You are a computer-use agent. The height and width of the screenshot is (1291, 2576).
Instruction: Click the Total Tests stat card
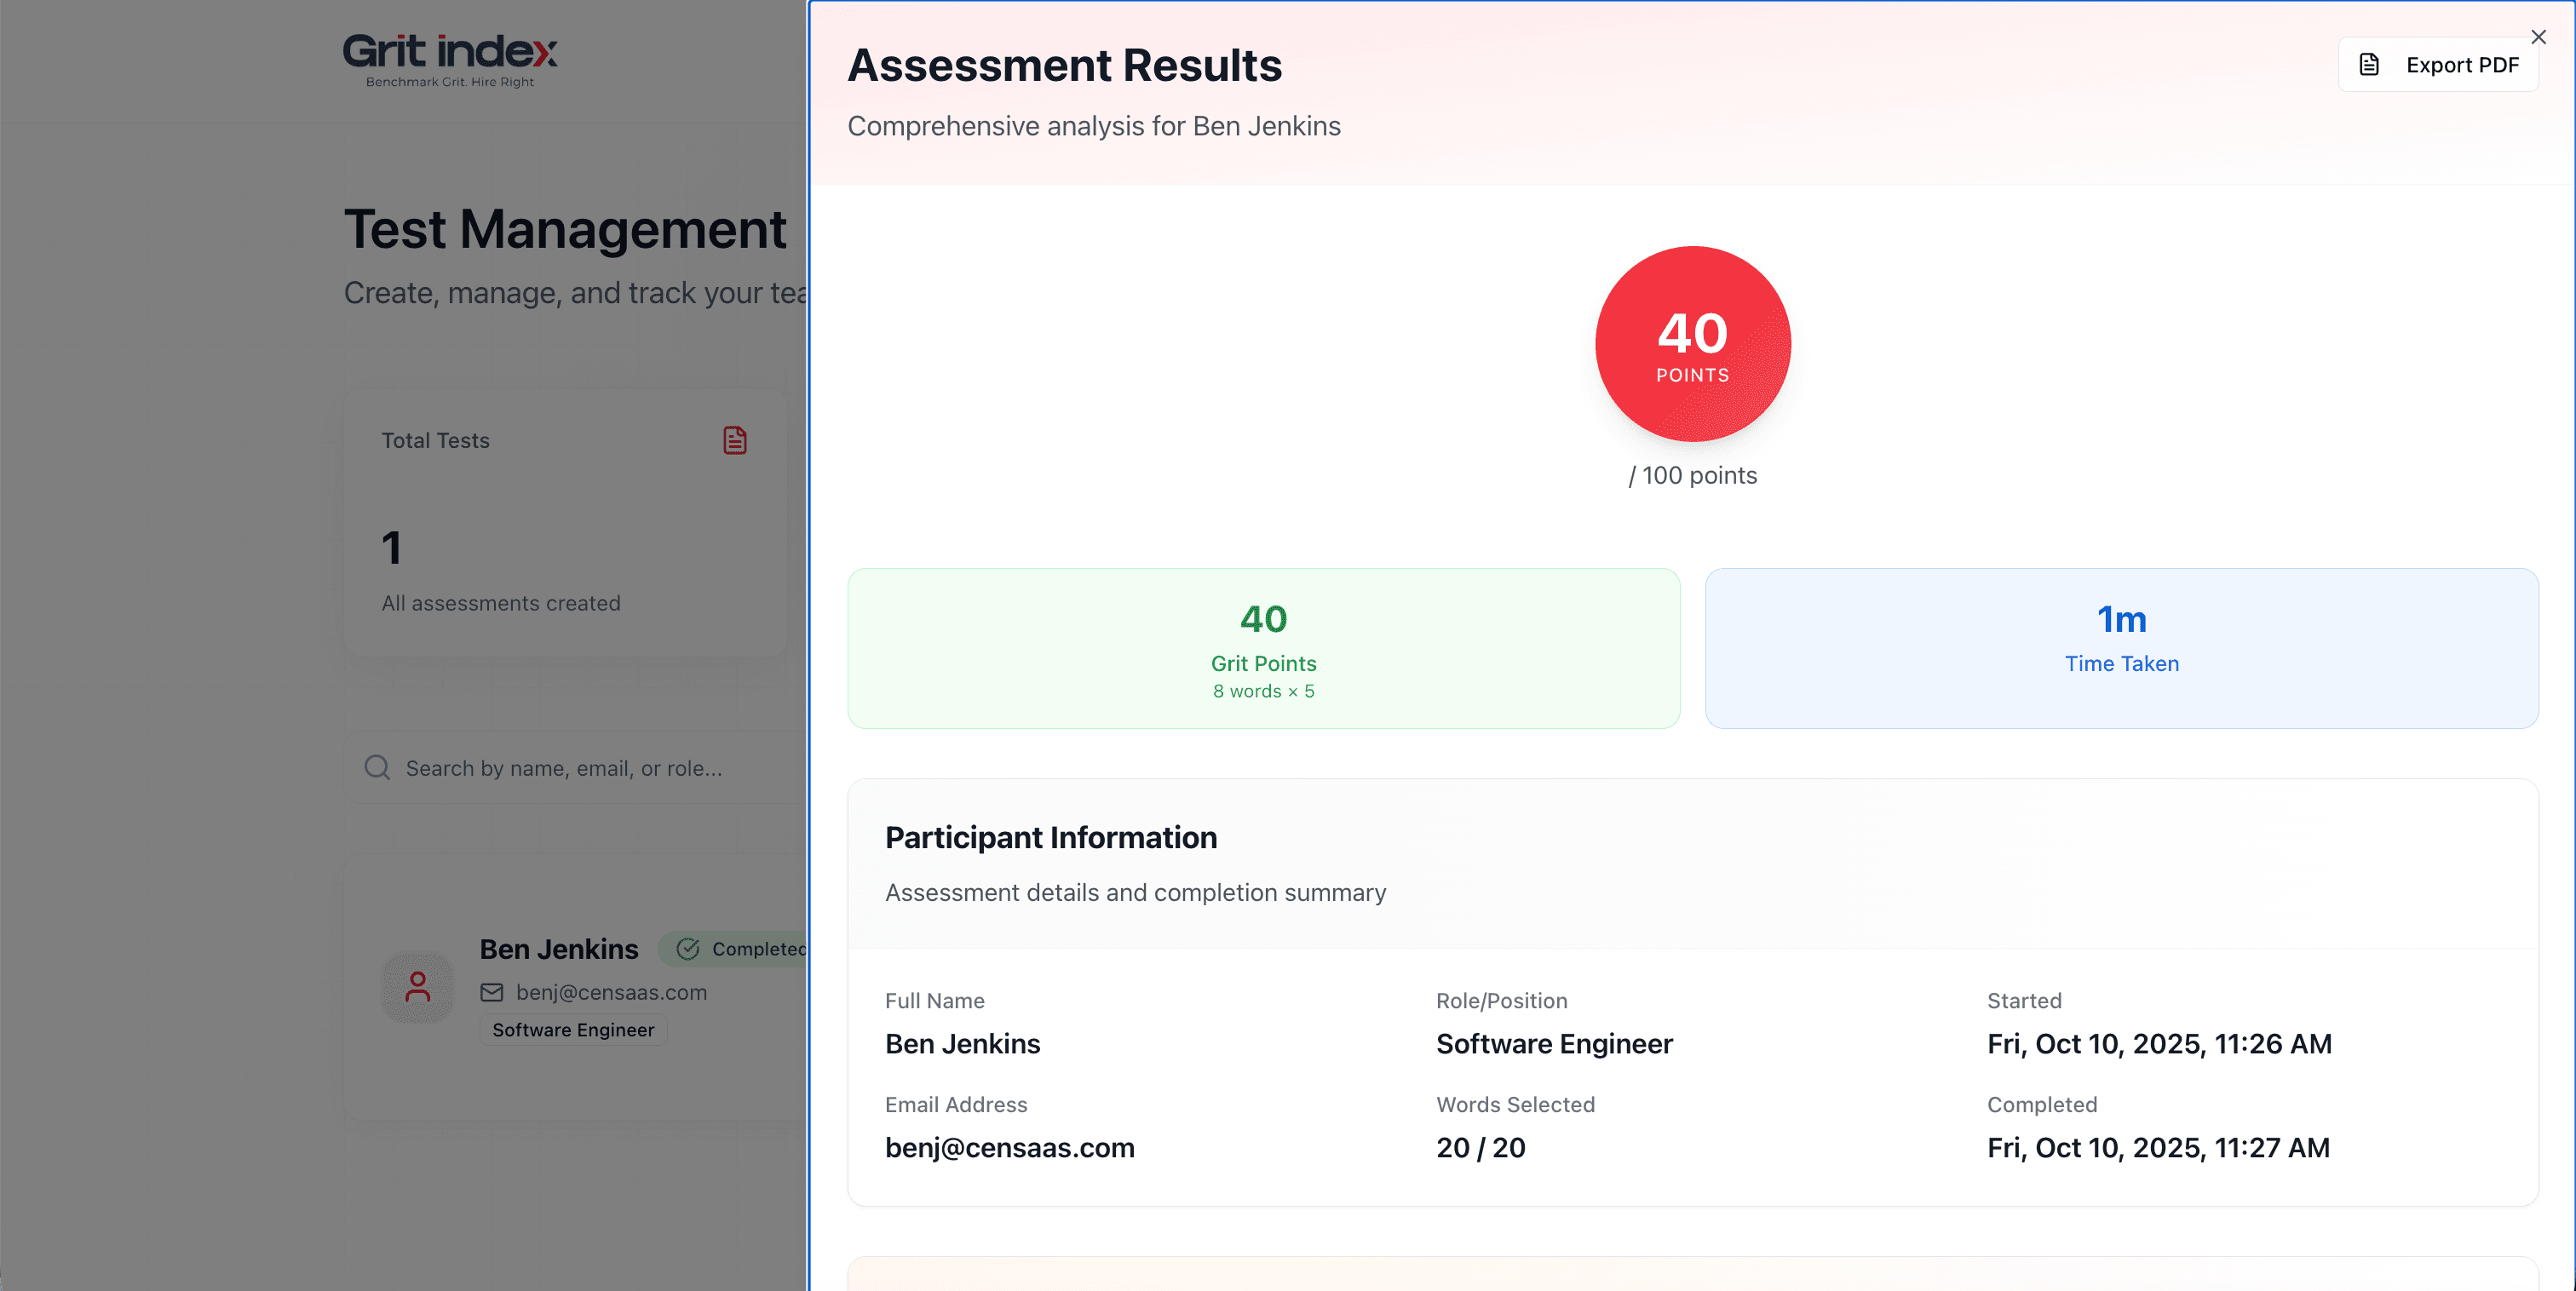click(565, 522)
